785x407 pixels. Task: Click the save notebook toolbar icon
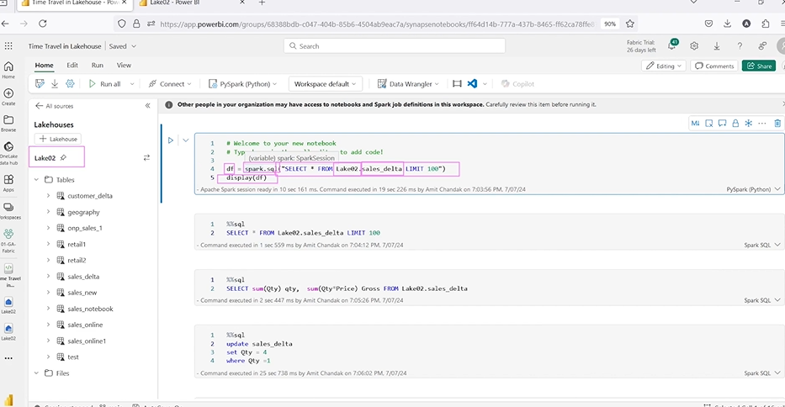pos(40,83)
